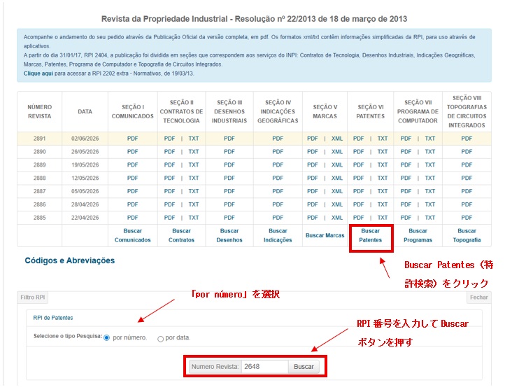505x392 pixels.
Task: Click the date 02/06/2026 cell
Action: click(85, 139)
